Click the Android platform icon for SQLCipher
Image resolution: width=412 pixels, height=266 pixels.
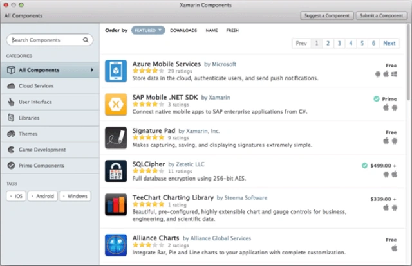pos(386,174)
